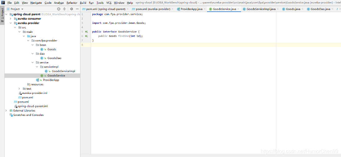
Task: Open the Code menu
Action: (x=48, y=3)
